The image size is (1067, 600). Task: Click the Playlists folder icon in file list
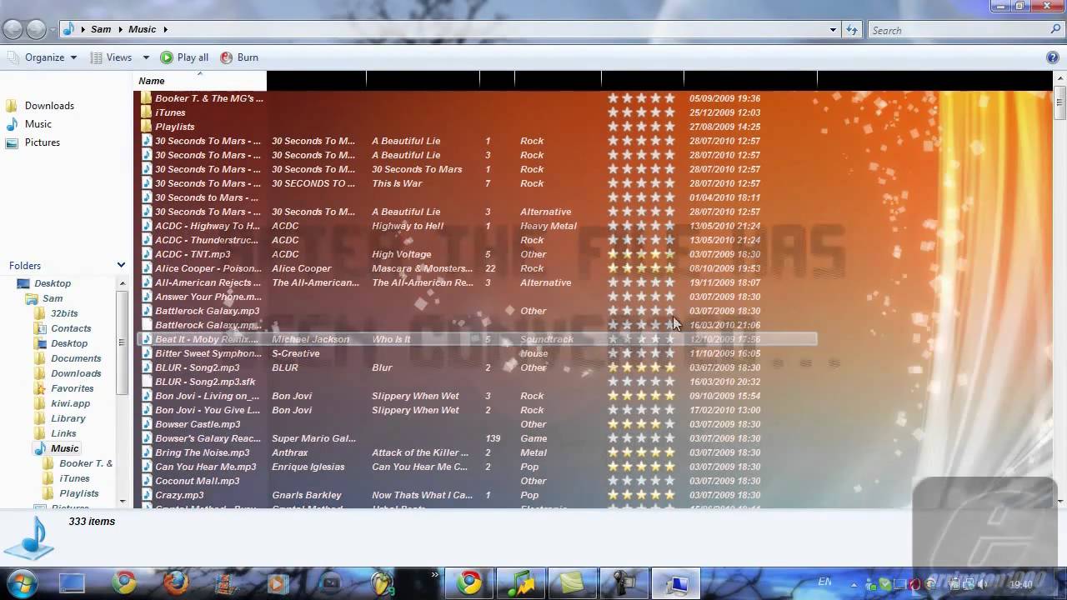click(x=146, y=127)
